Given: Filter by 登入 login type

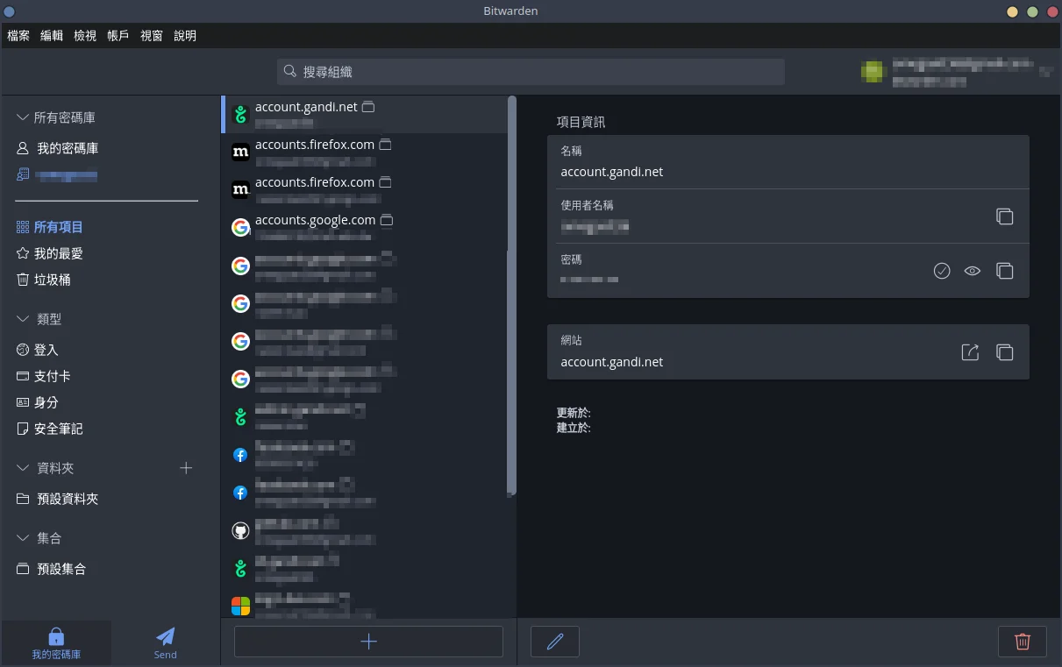Looking at the screenshot, I should click(x=38, y=350).
